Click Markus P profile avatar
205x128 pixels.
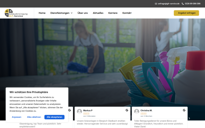click(79, 112)
